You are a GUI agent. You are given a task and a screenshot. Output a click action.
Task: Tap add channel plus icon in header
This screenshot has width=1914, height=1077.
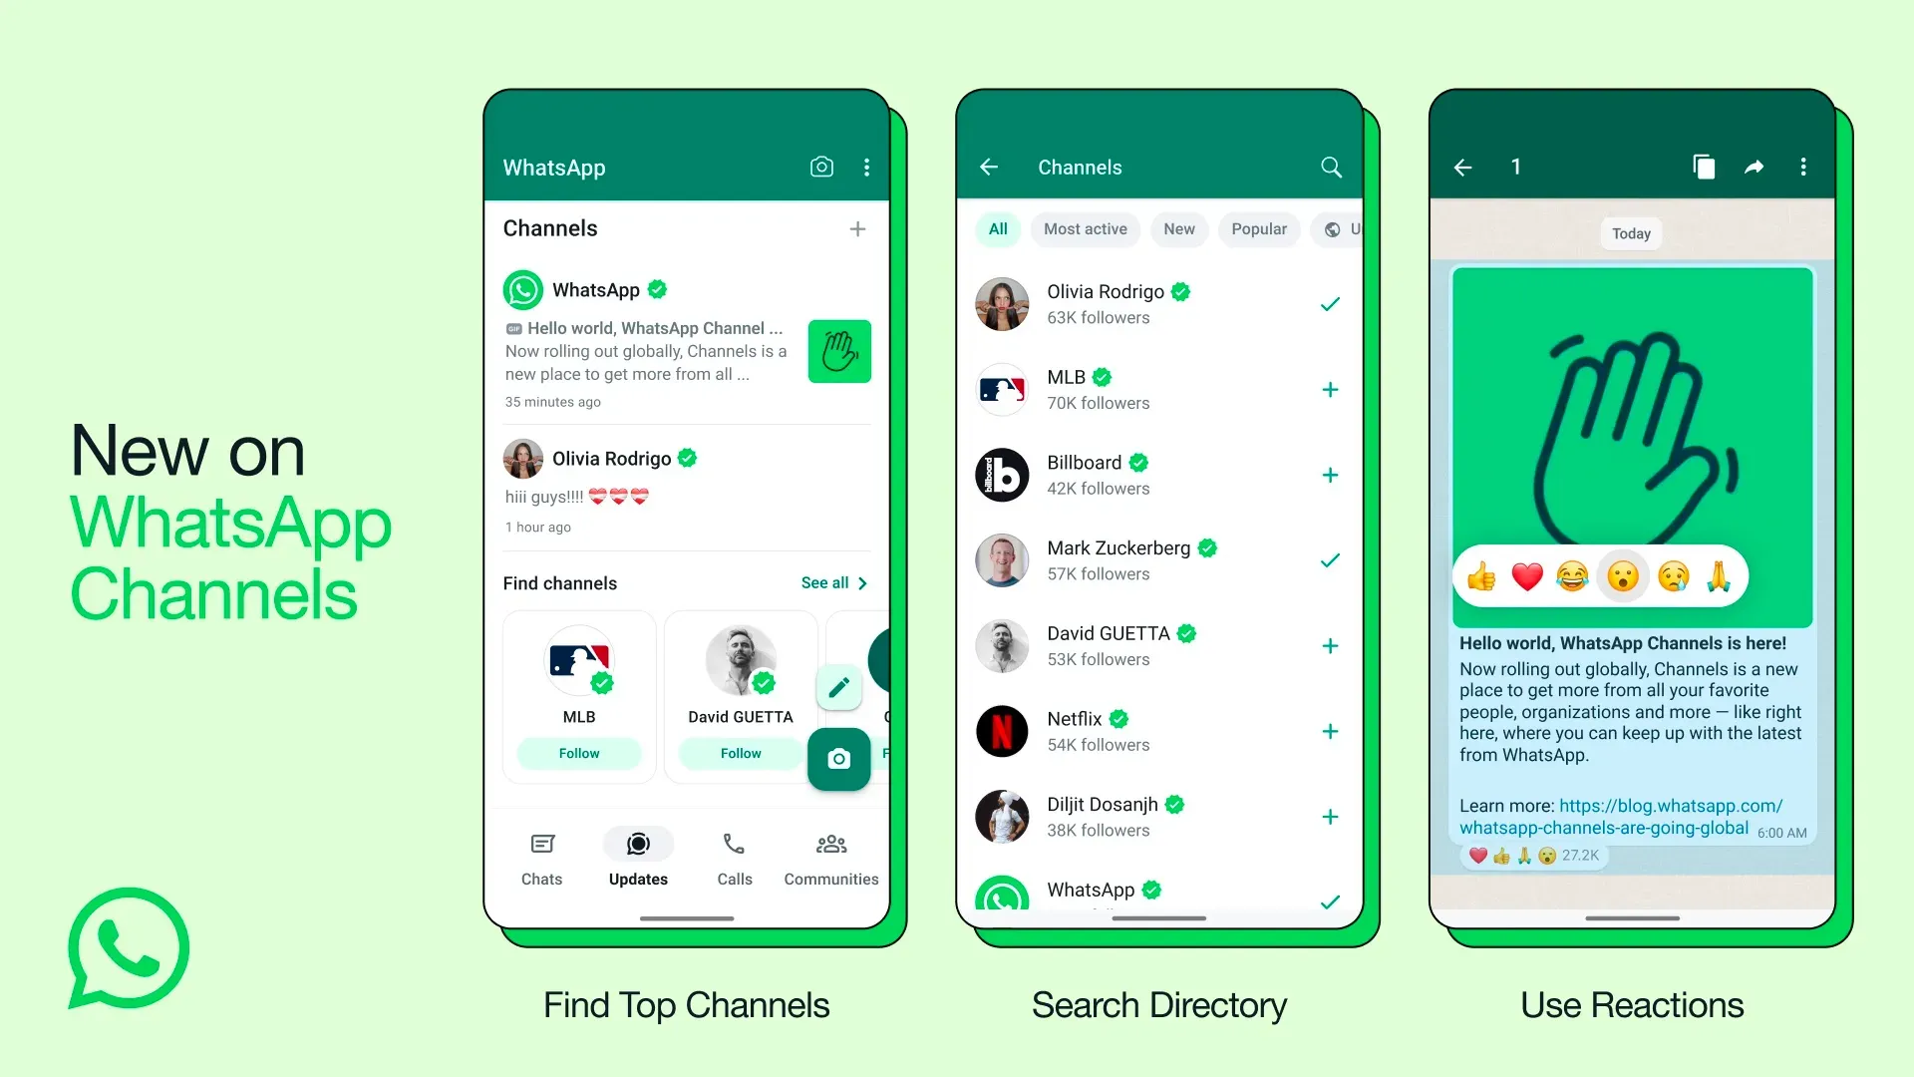tap(857, 227)
